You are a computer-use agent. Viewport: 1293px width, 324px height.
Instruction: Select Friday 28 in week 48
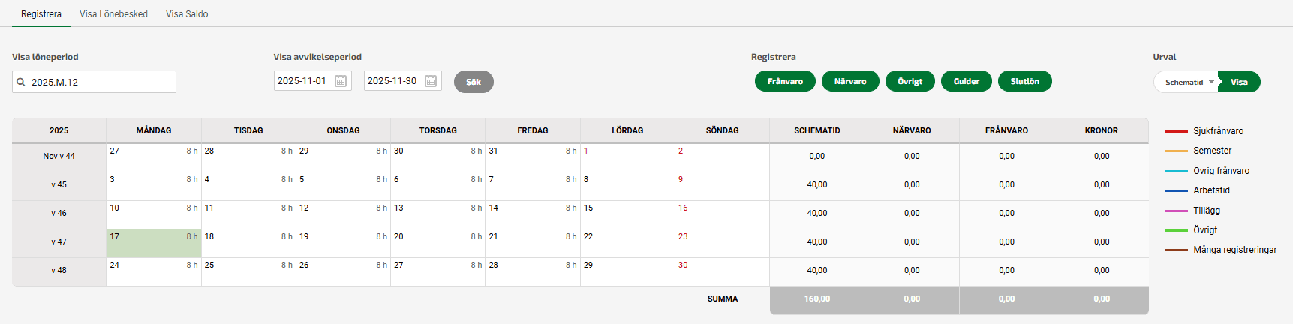click(532, 272)
